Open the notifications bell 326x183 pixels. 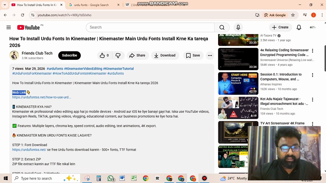coord(299,27)
